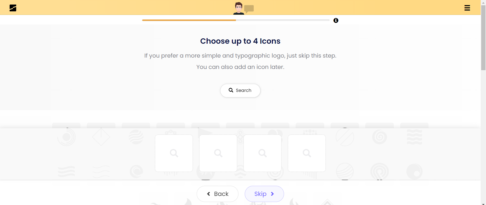486x205 pixels.
Task: Click the info icon beside progress bar
Action: [x=336, y=20]
